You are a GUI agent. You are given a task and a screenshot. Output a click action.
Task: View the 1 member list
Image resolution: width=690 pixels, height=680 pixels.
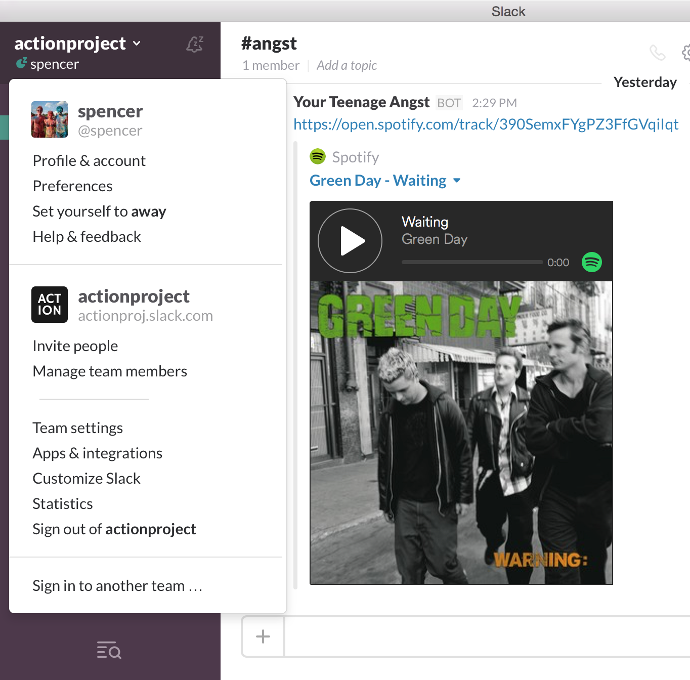[x=271, y=65]
